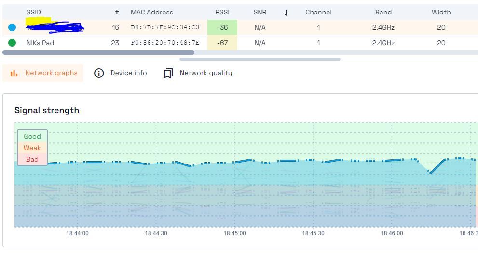Click the sort descending arrow icon
The width and height of the screenshot is (478, 253).
click(x=286, y=13)
